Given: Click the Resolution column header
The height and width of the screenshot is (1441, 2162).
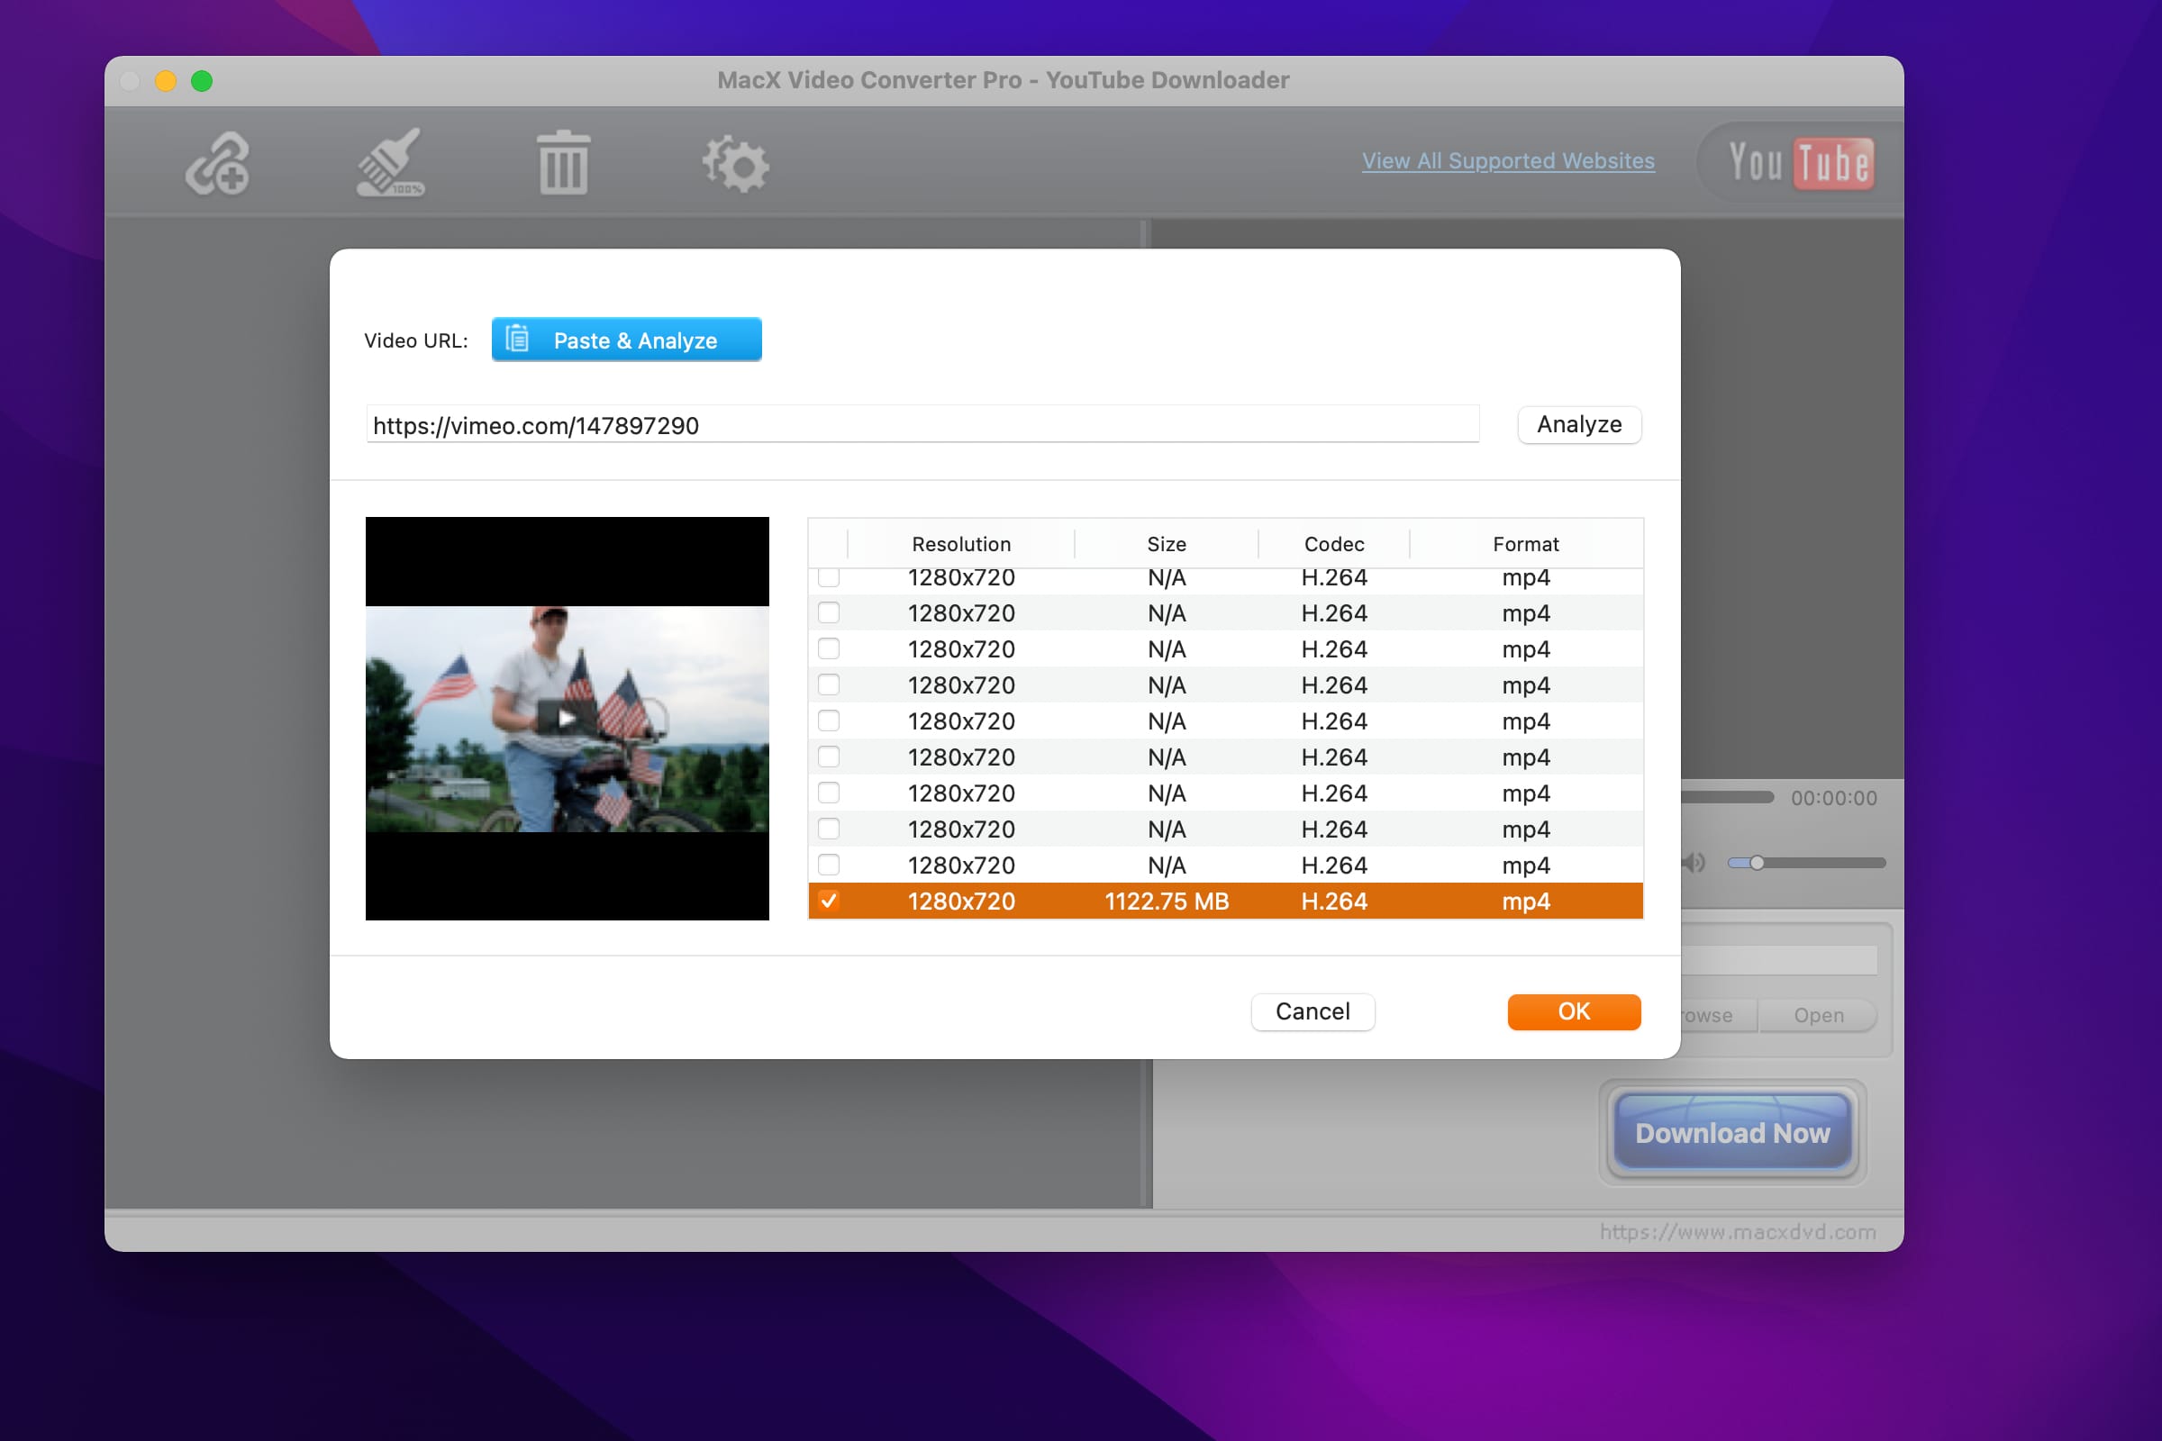Looking at the screenshot, I should tap(960, 544).
